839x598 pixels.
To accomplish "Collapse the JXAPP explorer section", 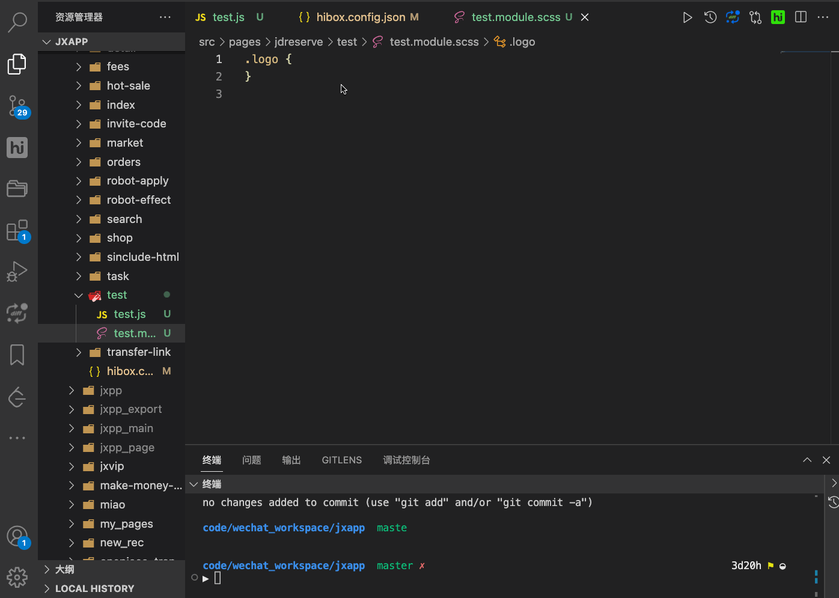I will pos(111,41).
